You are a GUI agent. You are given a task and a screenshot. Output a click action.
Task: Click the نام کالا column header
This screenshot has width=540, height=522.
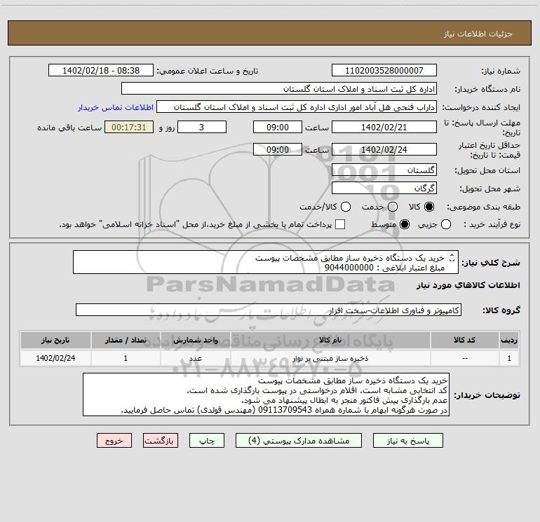[x=330, y=340]
